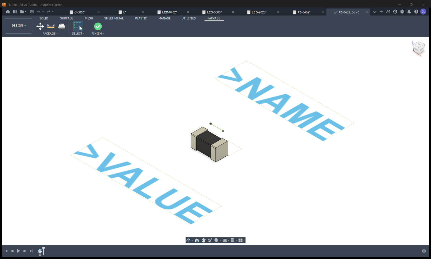431x259 pixels.
Task: Open the C-0805 document tab
Action: [80, 12]
